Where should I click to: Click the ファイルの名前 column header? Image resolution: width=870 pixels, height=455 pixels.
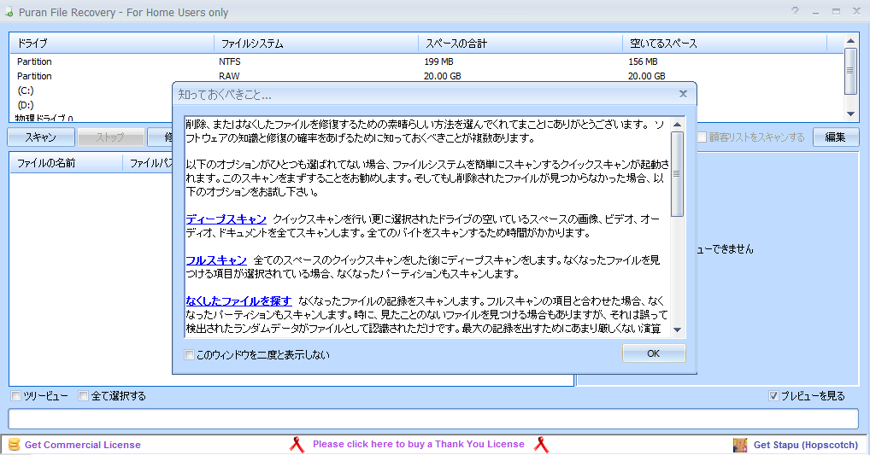pyautogui.click(x=67, y=163)
